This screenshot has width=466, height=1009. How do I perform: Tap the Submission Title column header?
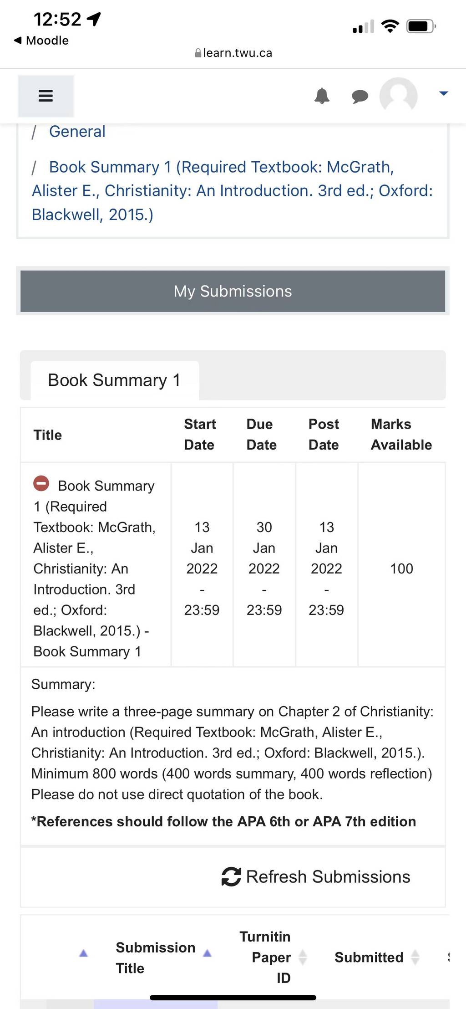point(155,958)
